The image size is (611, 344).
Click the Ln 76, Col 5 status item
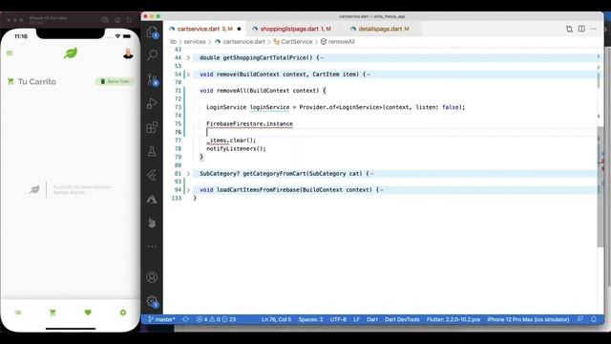click(x=276, y=319)
